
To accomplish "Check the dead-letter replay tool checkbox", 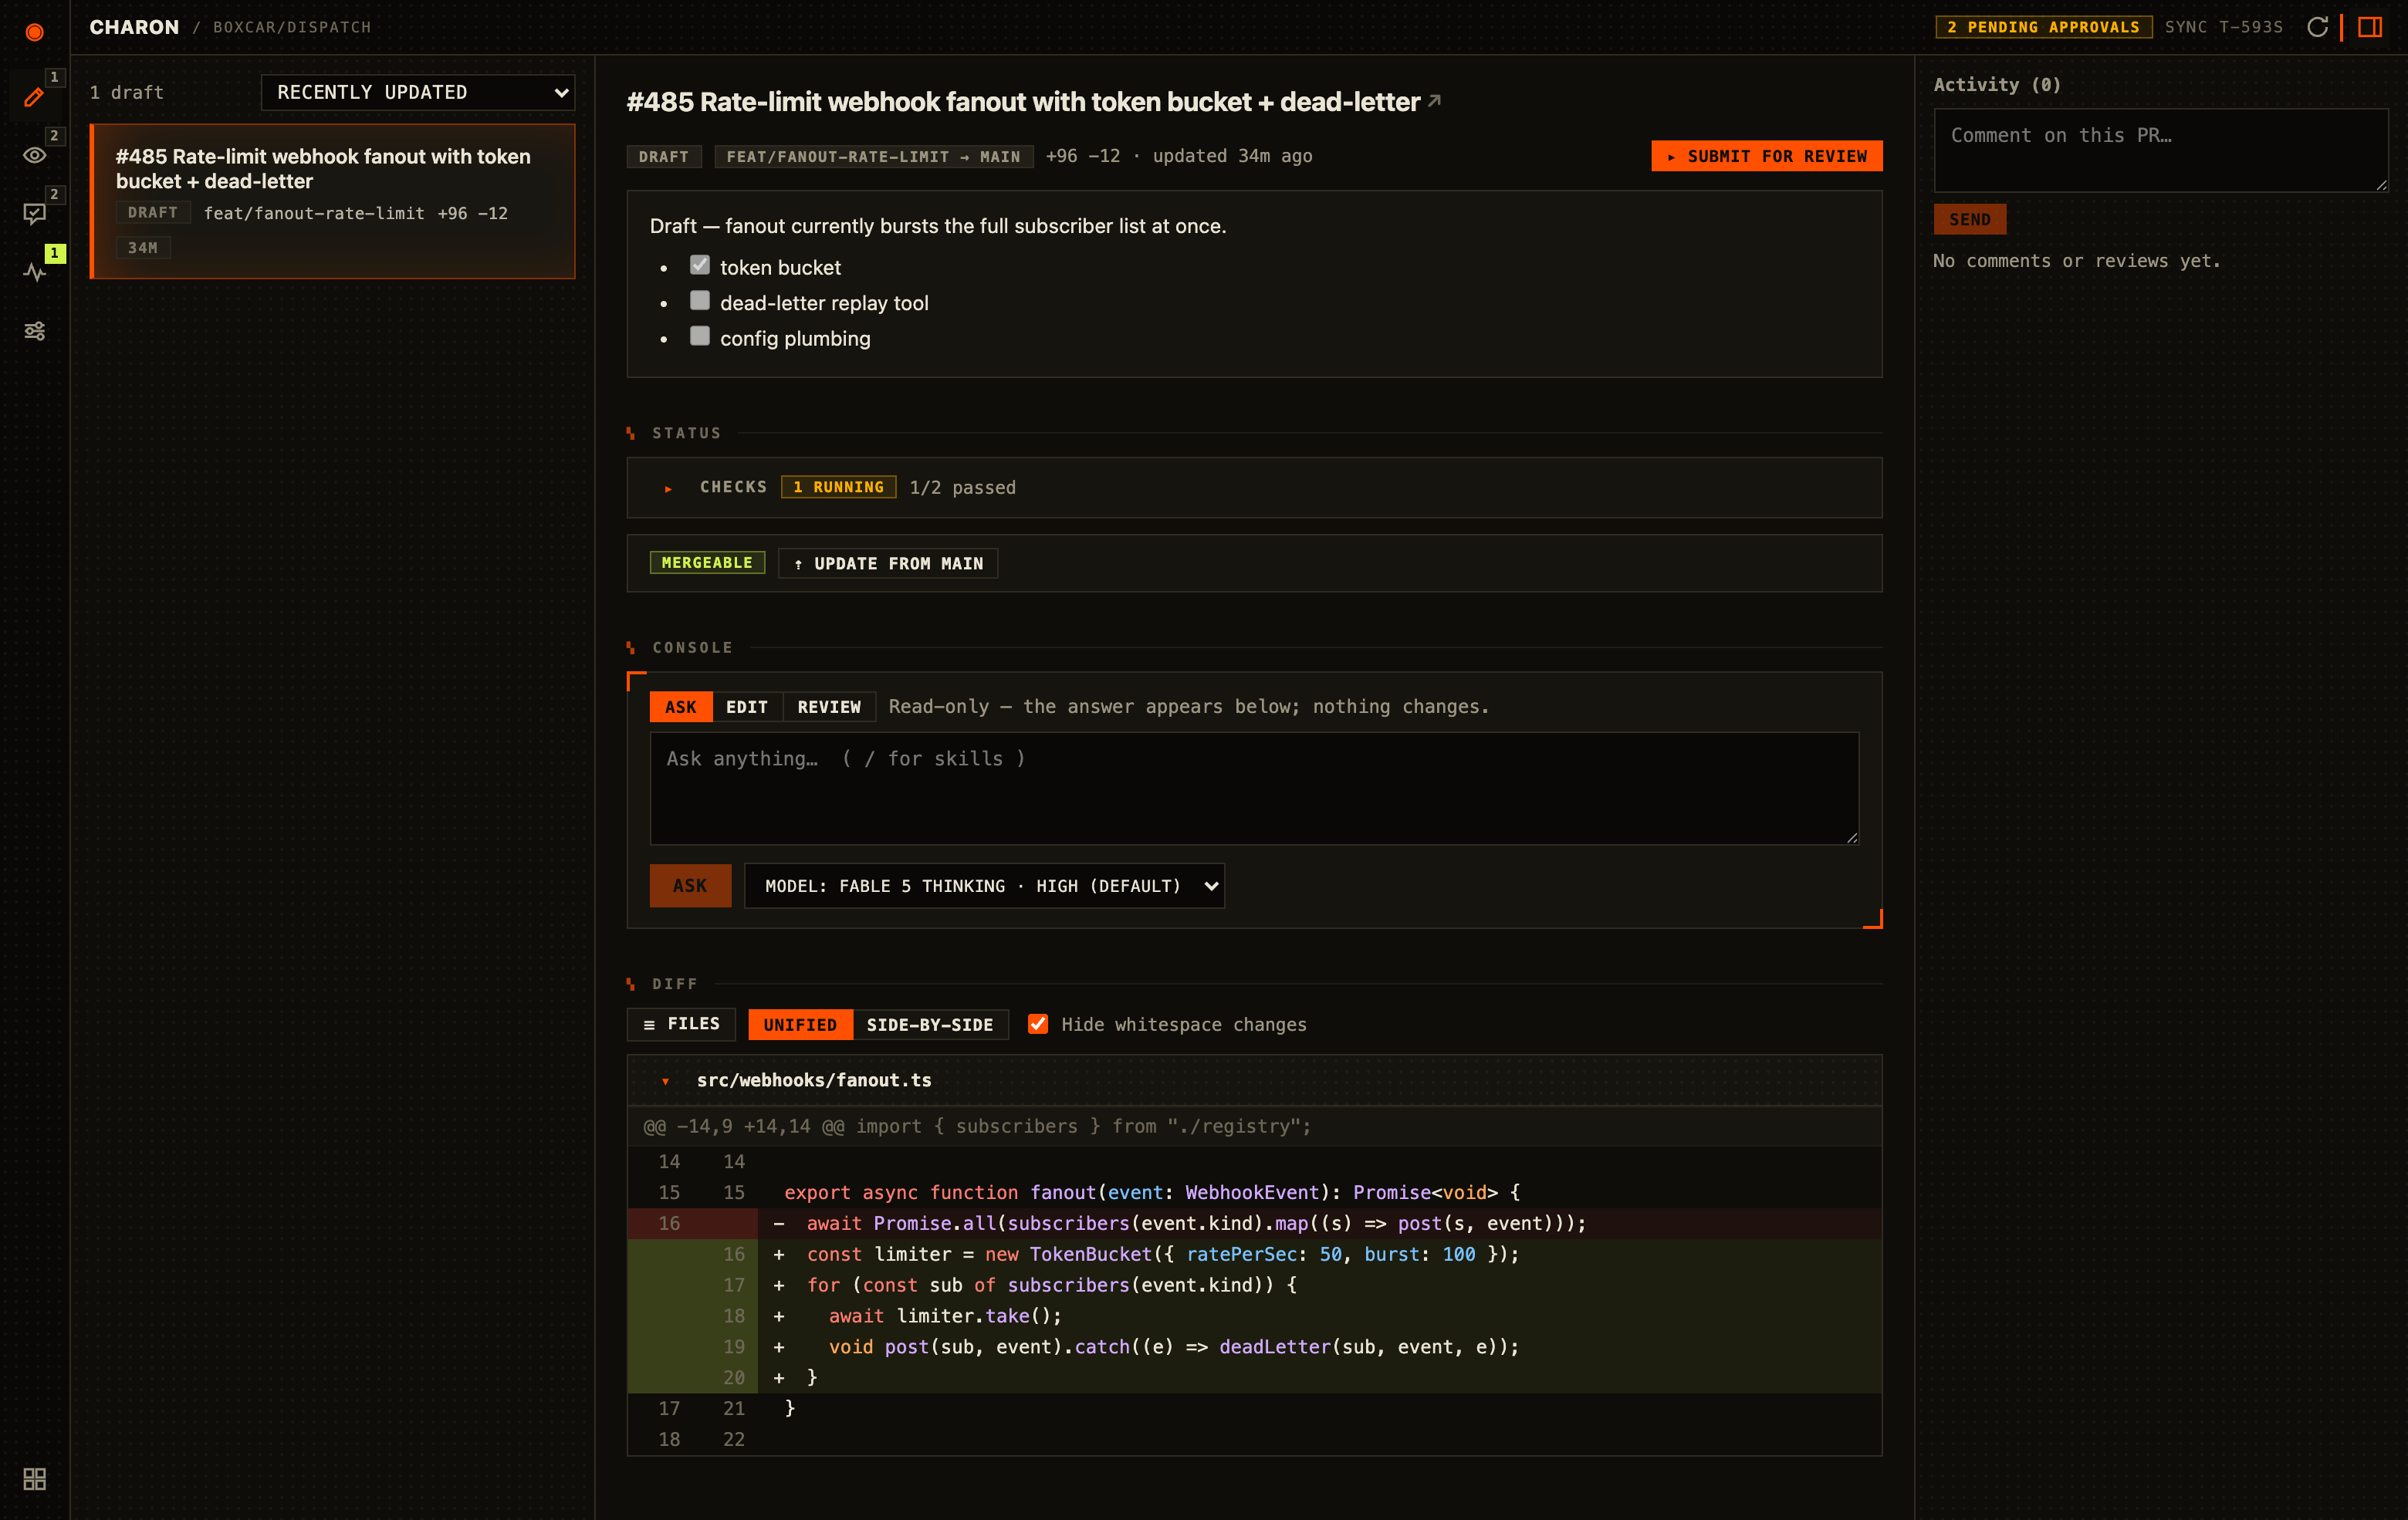I will [x=700, y=300].
